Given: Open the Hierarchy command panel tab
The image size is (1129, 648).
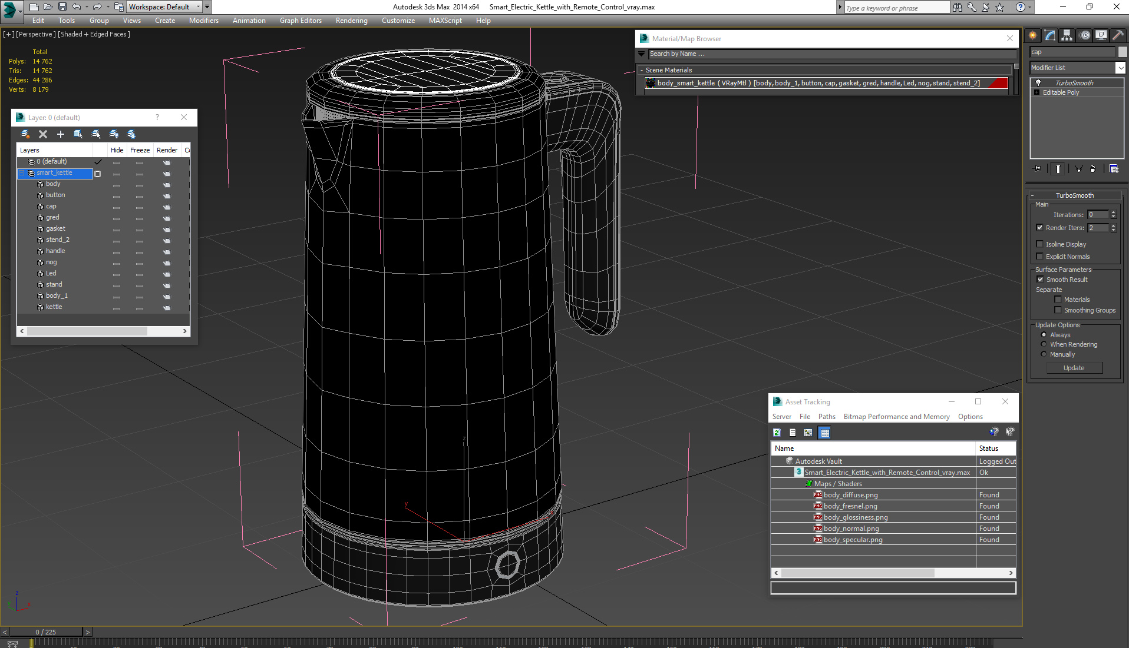Looking at the screenshot, I should (x=1067, y=35).
